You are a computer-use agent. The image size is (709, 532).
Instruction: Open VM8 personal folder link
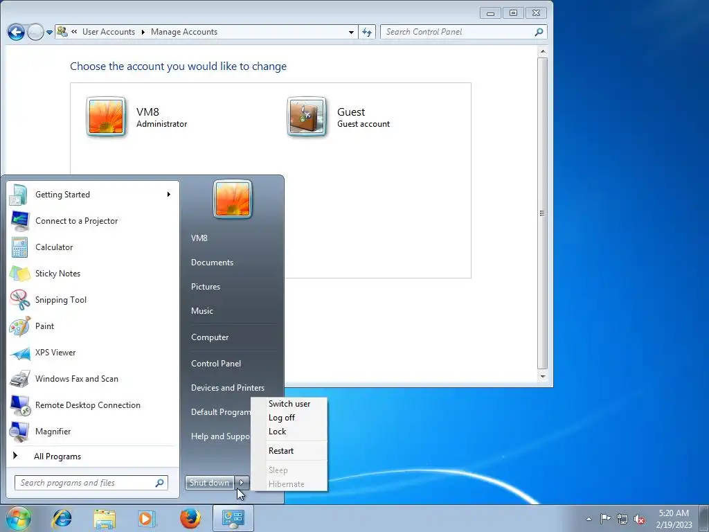tap(199, 238)
